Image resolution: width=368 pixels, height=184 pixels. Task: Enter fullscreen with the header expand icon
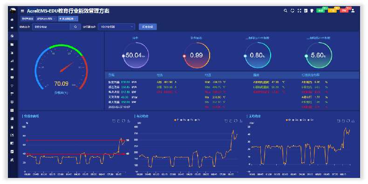pyautogui.click(x=299, y=11)
